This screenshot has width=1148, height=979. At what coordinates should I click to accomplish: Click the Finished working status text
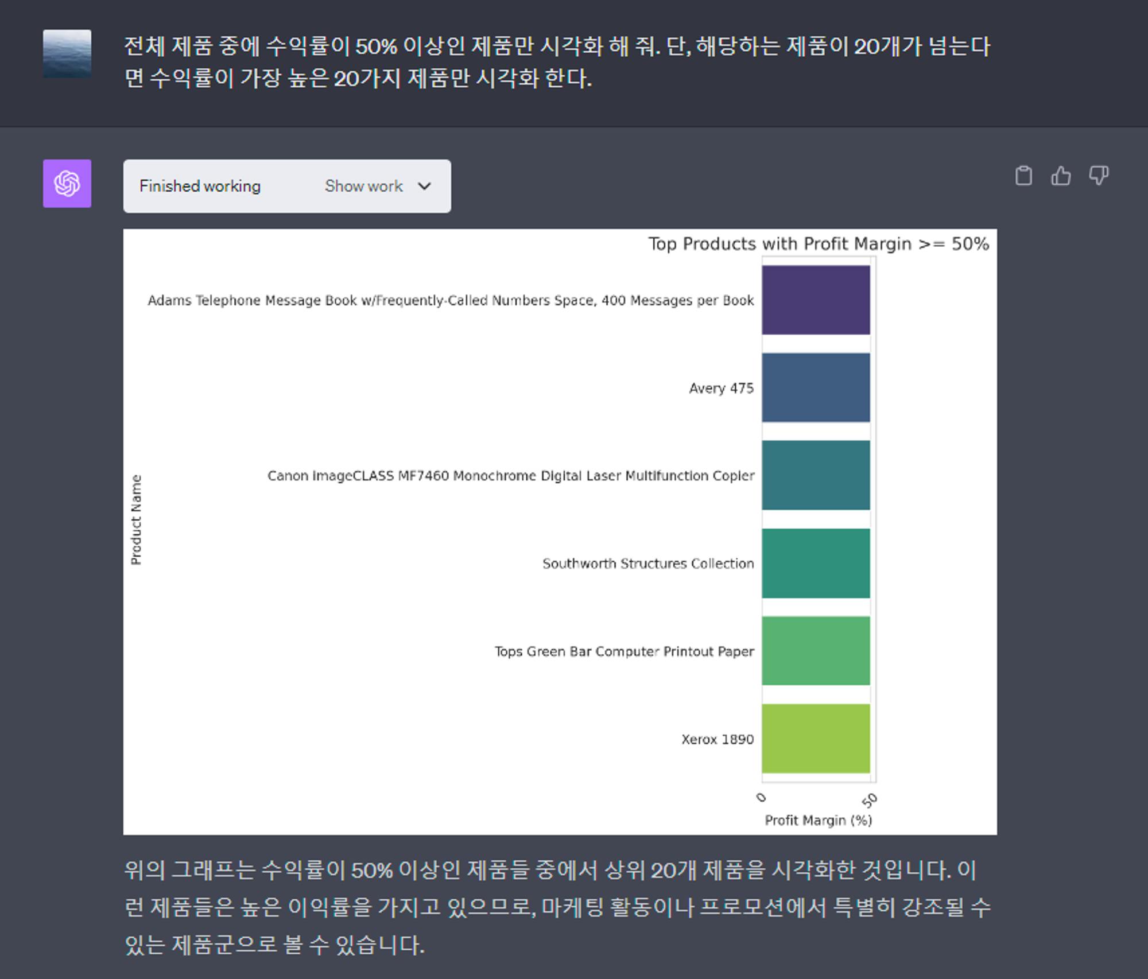pos(200,186)
